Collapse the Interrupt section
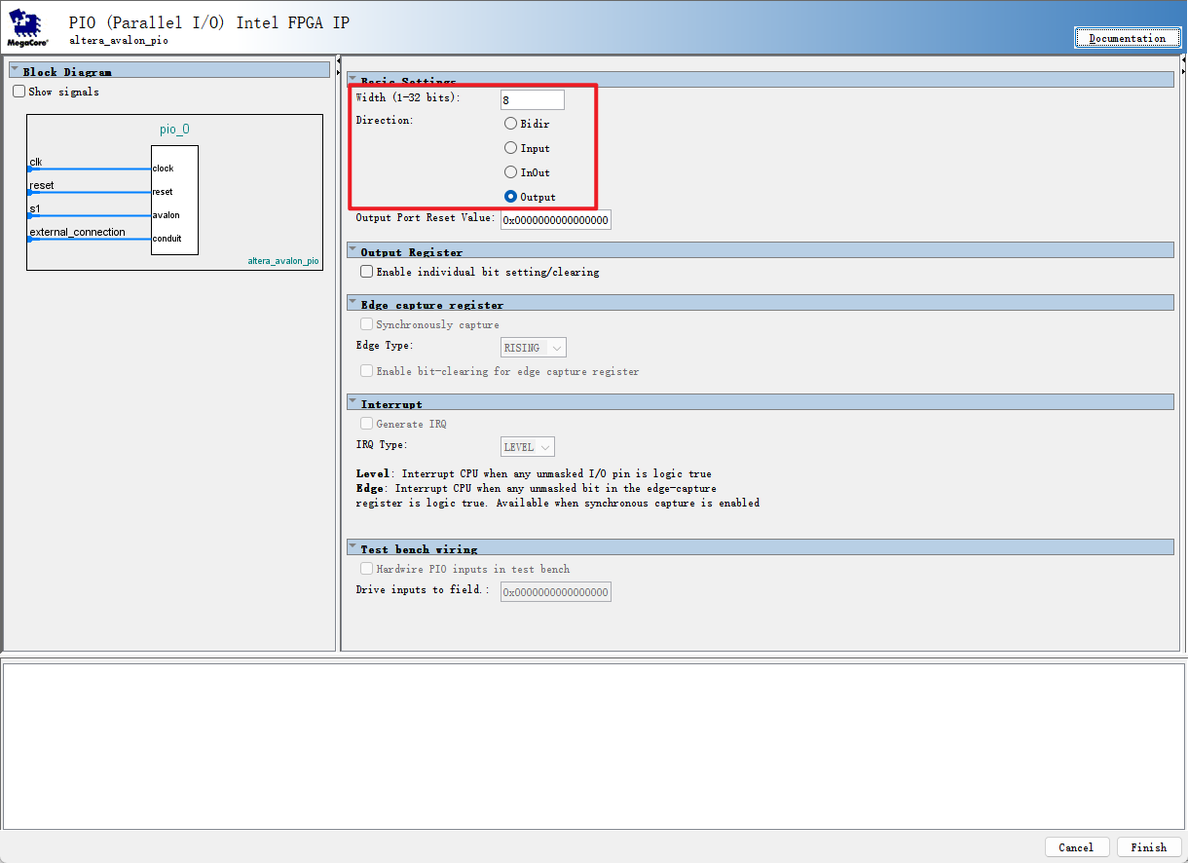The height and width of the screenshot is (863, 1188). click(353, 401)
